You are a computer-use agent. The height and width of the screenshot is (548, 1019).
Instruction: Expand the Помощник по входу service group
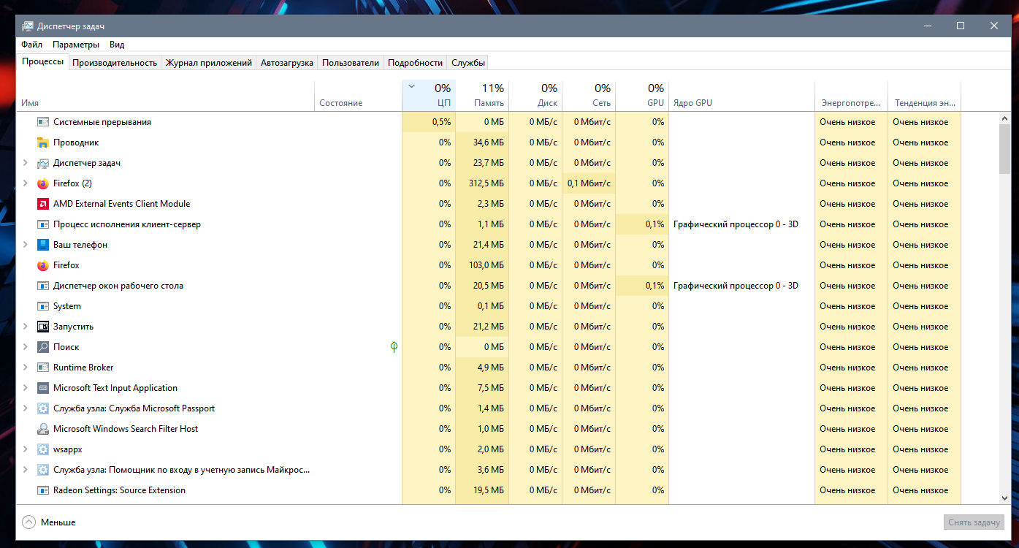click(x=26, y=470)
